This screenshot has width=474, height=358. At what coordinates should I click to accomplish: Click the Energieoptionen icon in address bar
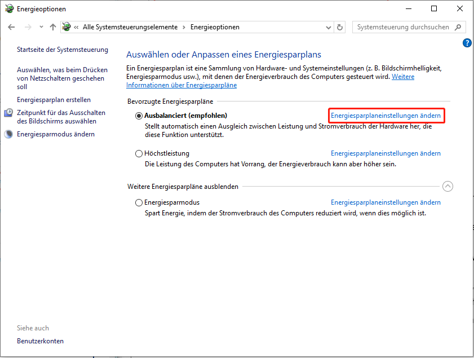coord(67,27)
